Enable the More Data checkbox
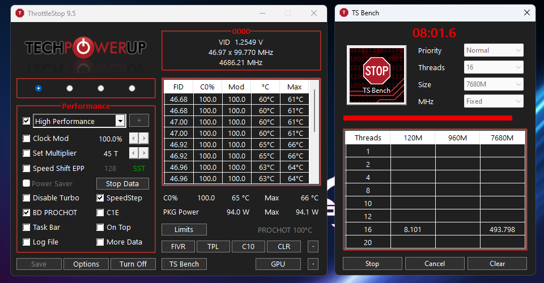 [100, 242]
